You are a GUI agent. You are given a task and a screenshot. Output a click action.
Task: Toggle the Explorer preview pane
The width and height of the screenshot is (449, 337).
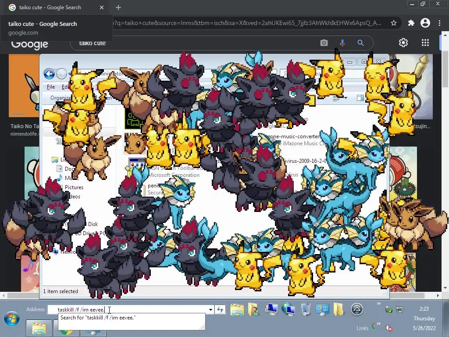coord(360,98)
